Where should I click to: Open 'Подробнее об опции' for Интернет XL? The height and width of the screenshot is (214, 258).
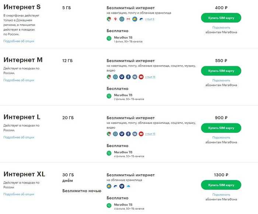(19, 194)
